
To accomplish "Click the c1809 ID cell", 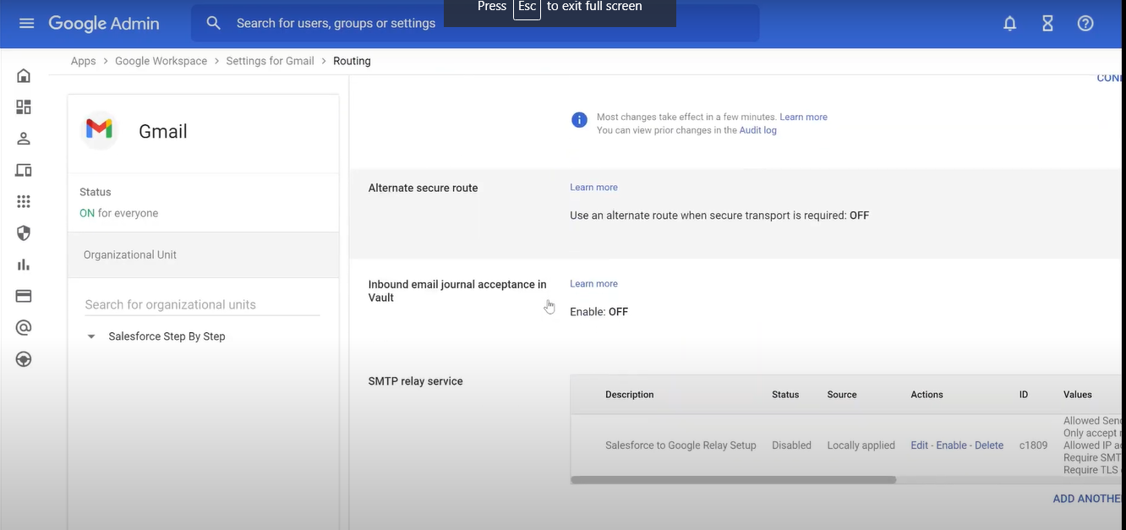I will pyautogui.click(x=1033, y=445).
